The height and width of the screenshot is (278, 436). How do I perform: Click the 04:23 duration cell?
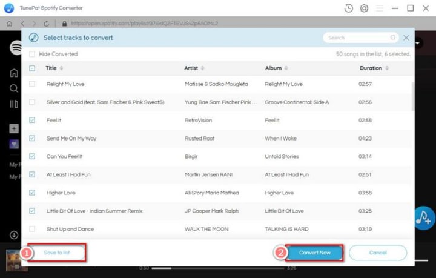pyautogui.click(x=365, y=138)
